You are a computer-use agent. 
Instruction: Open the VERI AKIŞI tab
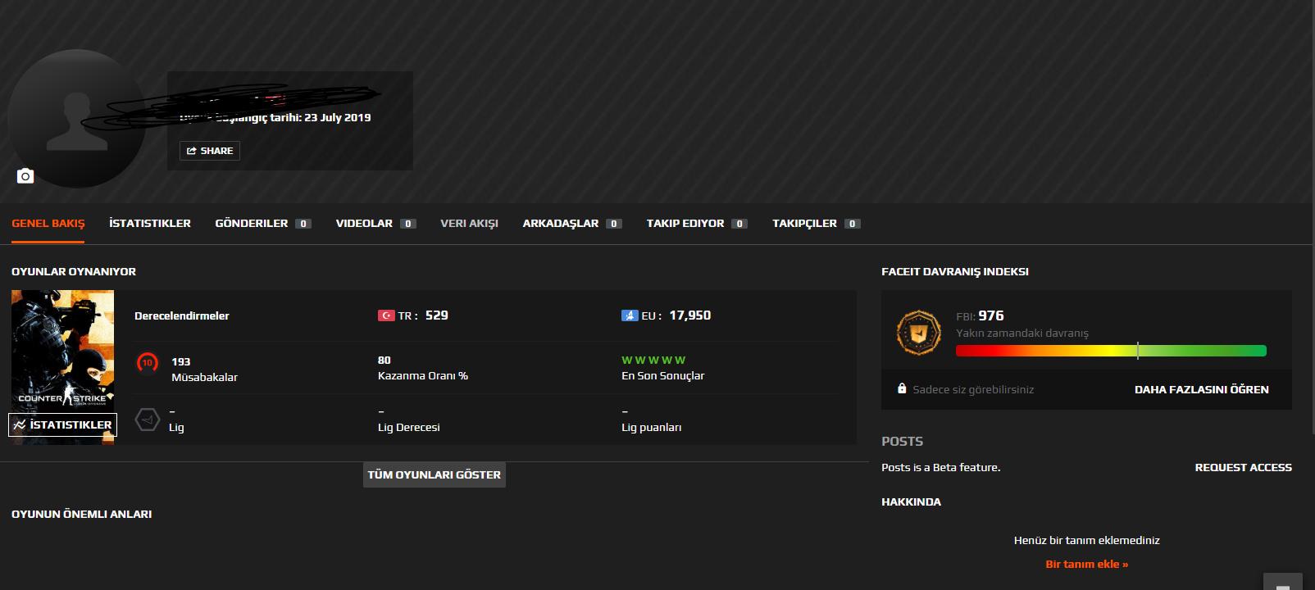469,223
